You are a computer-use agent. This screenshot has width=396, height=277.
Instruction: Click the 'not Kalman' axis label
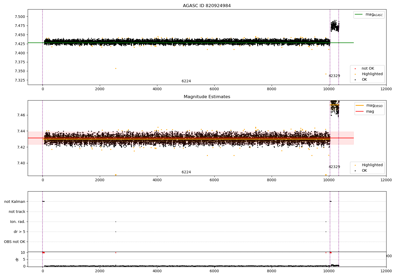click(15, 202)
